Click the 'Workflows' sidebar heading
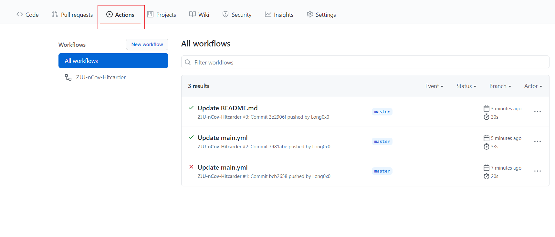This screenshot has height=237, width=555. tap(72, 45)
